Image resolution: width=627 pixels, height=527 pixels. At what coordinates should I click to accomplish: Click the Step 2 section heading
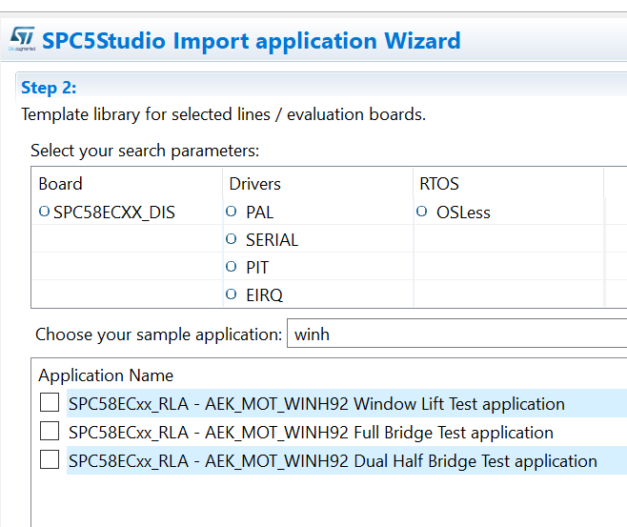(x=49, y=88)
